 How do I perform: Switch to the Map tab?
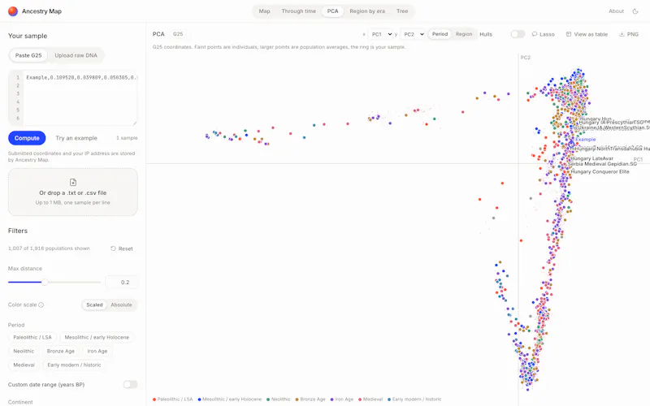(x=265, y=11)
